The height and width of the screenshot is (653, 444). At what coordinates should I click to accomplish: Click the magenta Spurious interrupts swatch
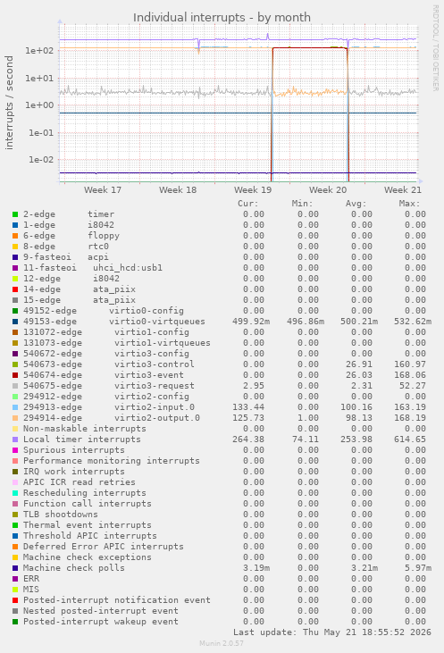[15, 450]
